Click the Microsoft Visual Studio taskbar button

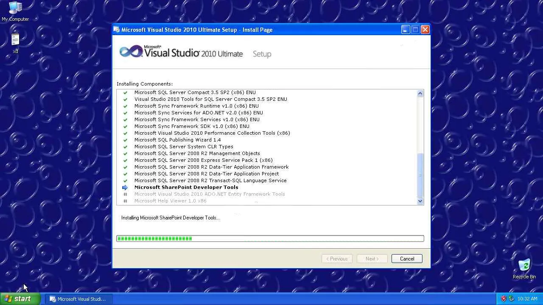click(78, 299)
